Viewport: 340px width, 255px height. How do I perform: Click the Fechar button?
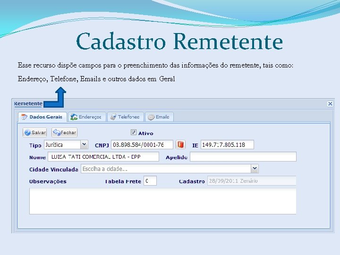64,132
